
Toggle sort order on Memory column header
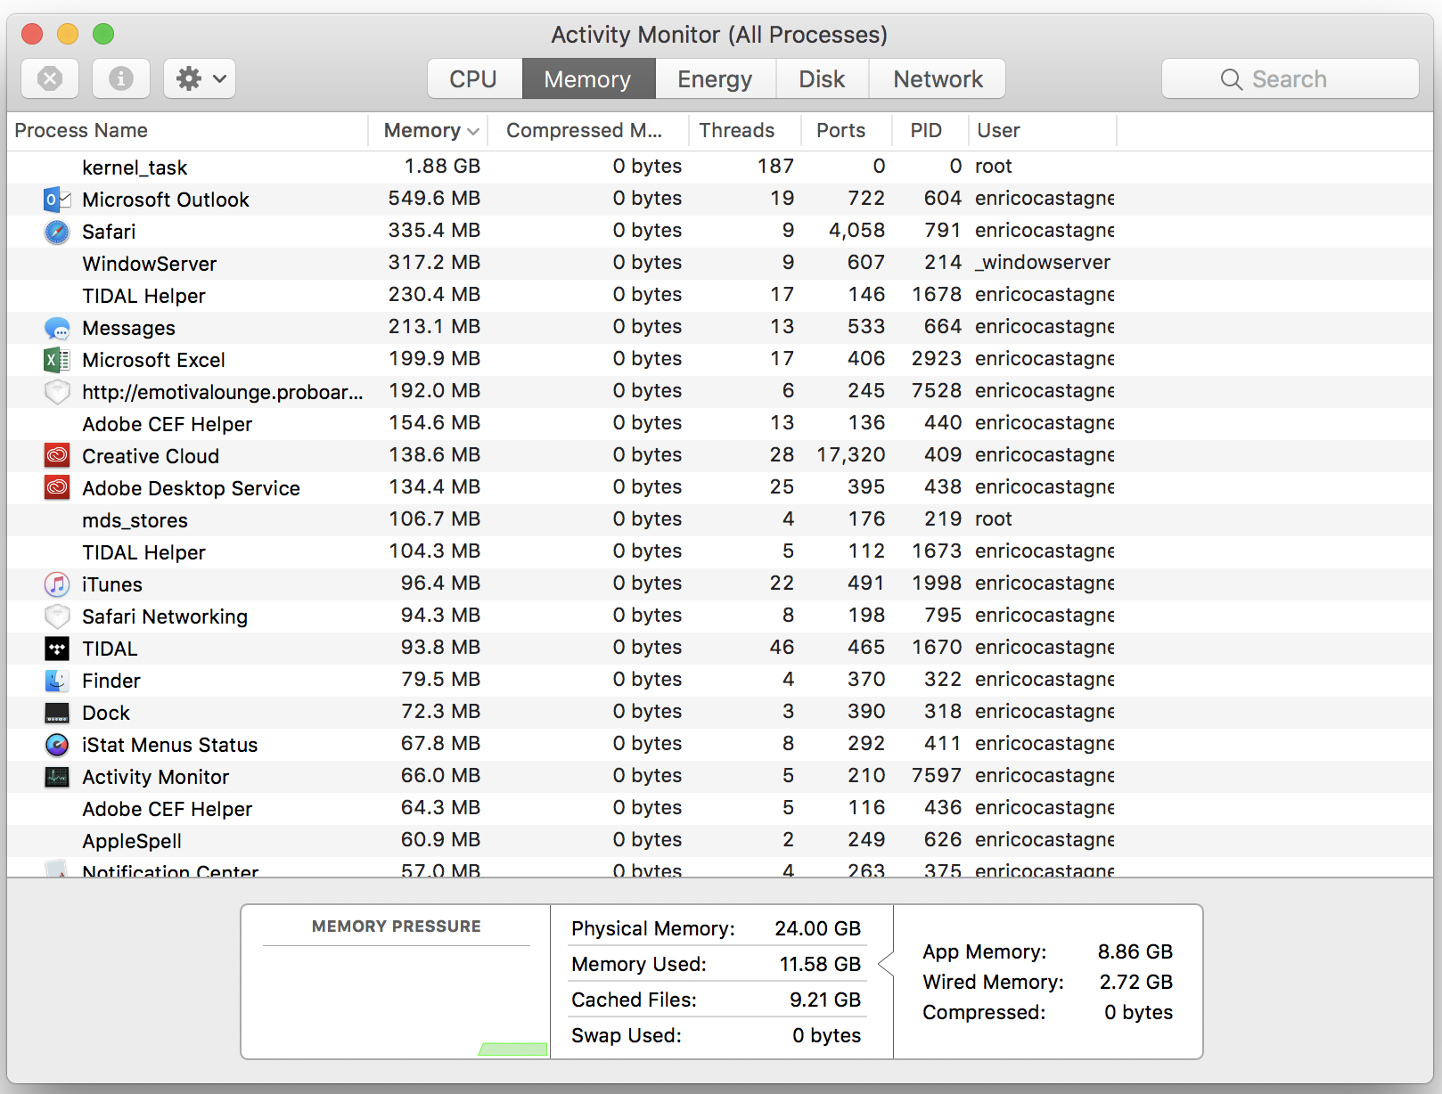tap(429, 130)
